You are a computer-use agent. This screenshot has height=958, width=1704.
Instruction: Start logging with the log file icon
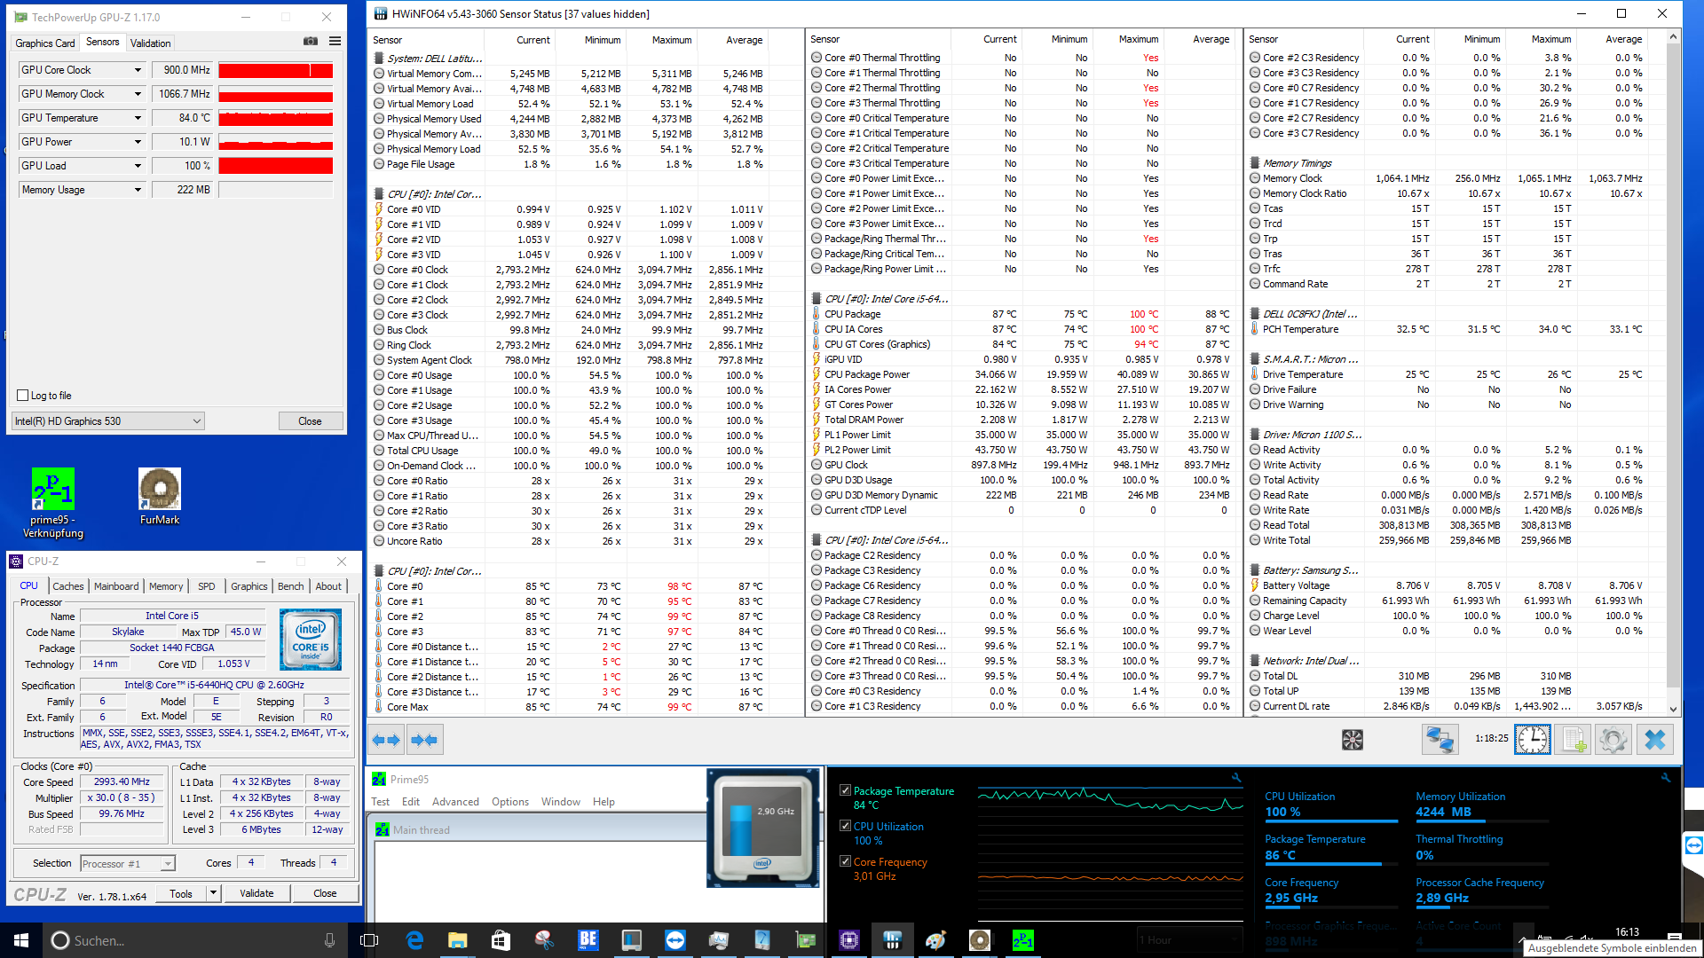(x=1573, y=740)
